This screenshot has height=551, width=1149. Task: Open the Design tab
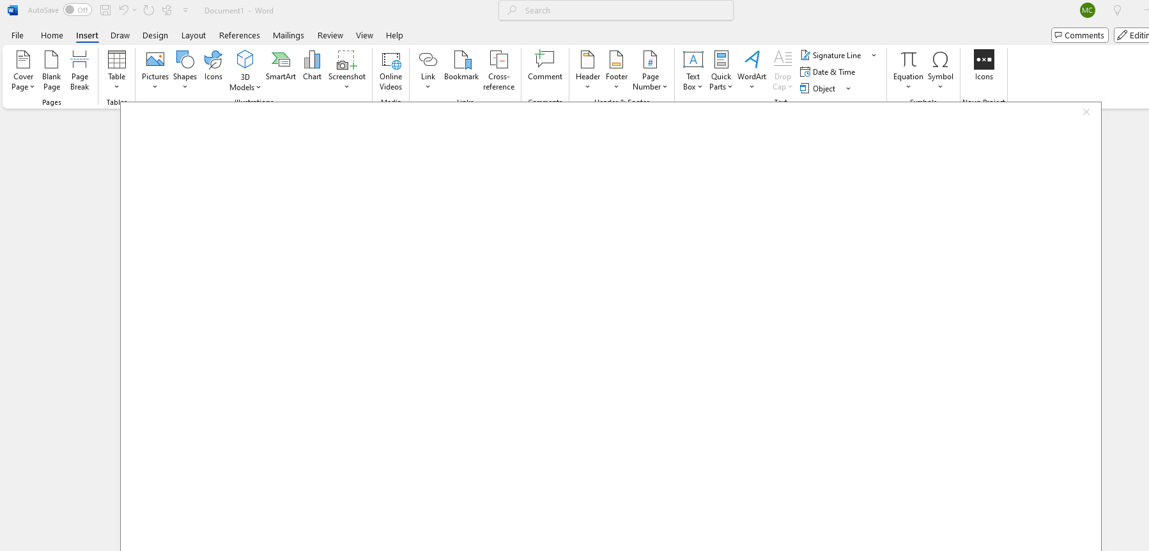[155, 36]
